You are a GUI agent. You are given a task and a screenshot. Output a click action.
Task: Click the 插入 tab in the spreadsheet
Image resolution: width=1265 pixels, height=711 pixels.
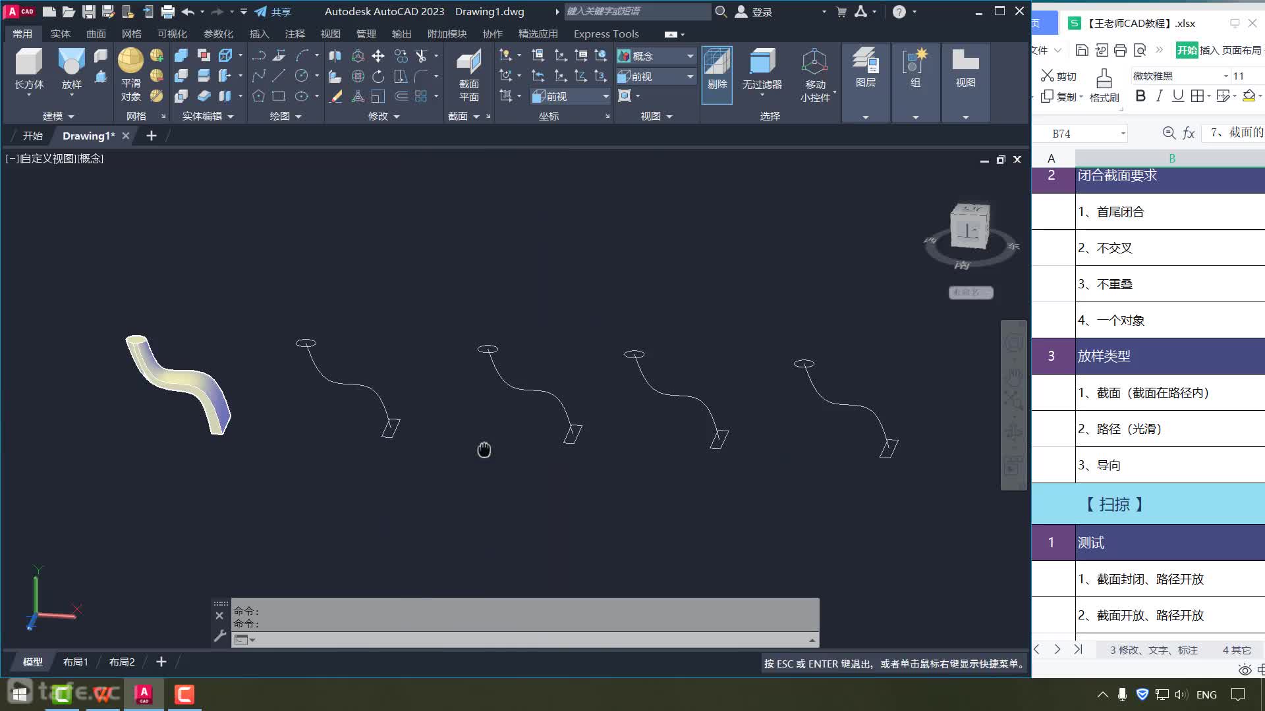tap(1209, 50)
